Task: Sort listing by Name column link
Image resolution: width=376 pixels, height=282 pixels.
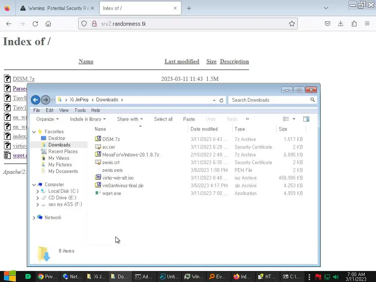Action: click(86, 61)
